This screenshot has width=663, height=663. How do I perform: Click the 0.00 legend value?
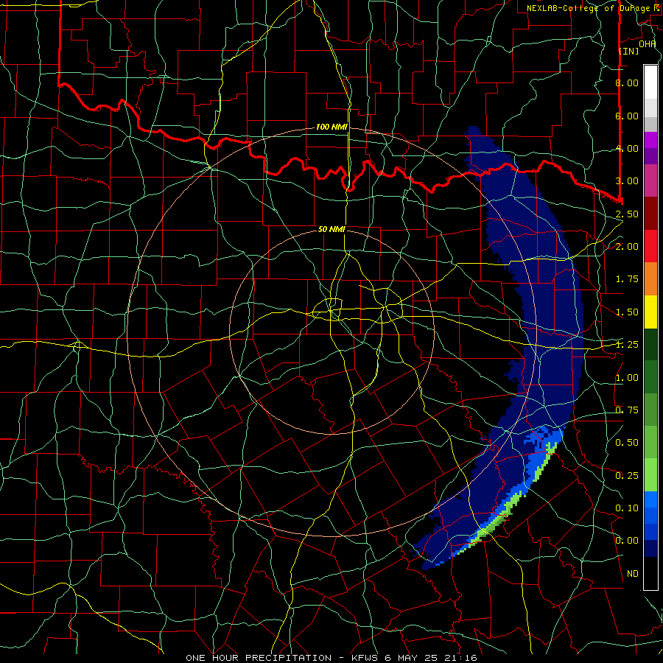(627, 541)
